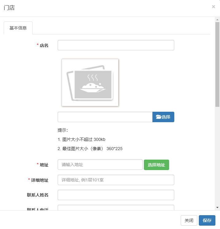The width and height of the screenshot is (220, 229).
Task: Focus the 店名 input field
Action: click(x=116, y=45)
